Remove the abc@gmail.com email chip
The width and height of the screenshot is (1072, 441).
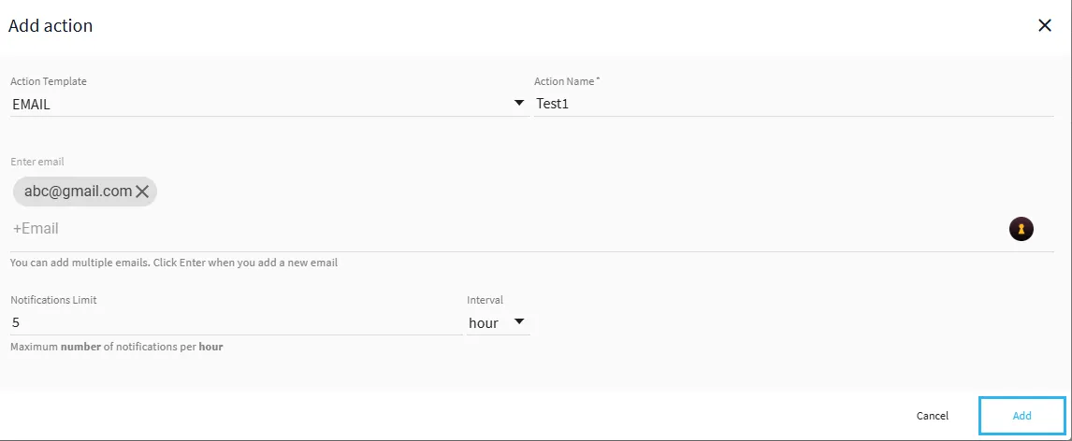pyautogui.click(x=142, y=192)
